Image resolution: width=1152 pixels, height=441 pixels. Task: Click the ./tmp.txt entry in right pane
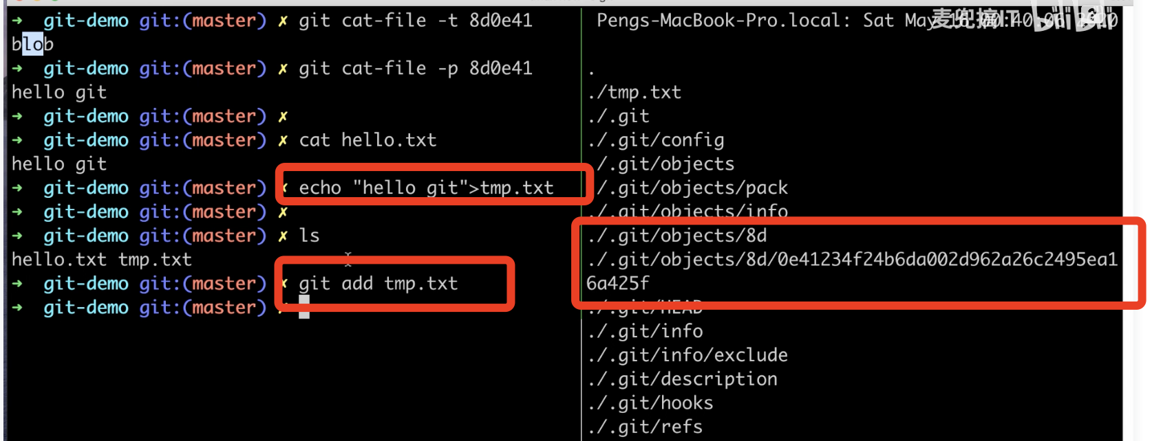[x=634, y=92]
